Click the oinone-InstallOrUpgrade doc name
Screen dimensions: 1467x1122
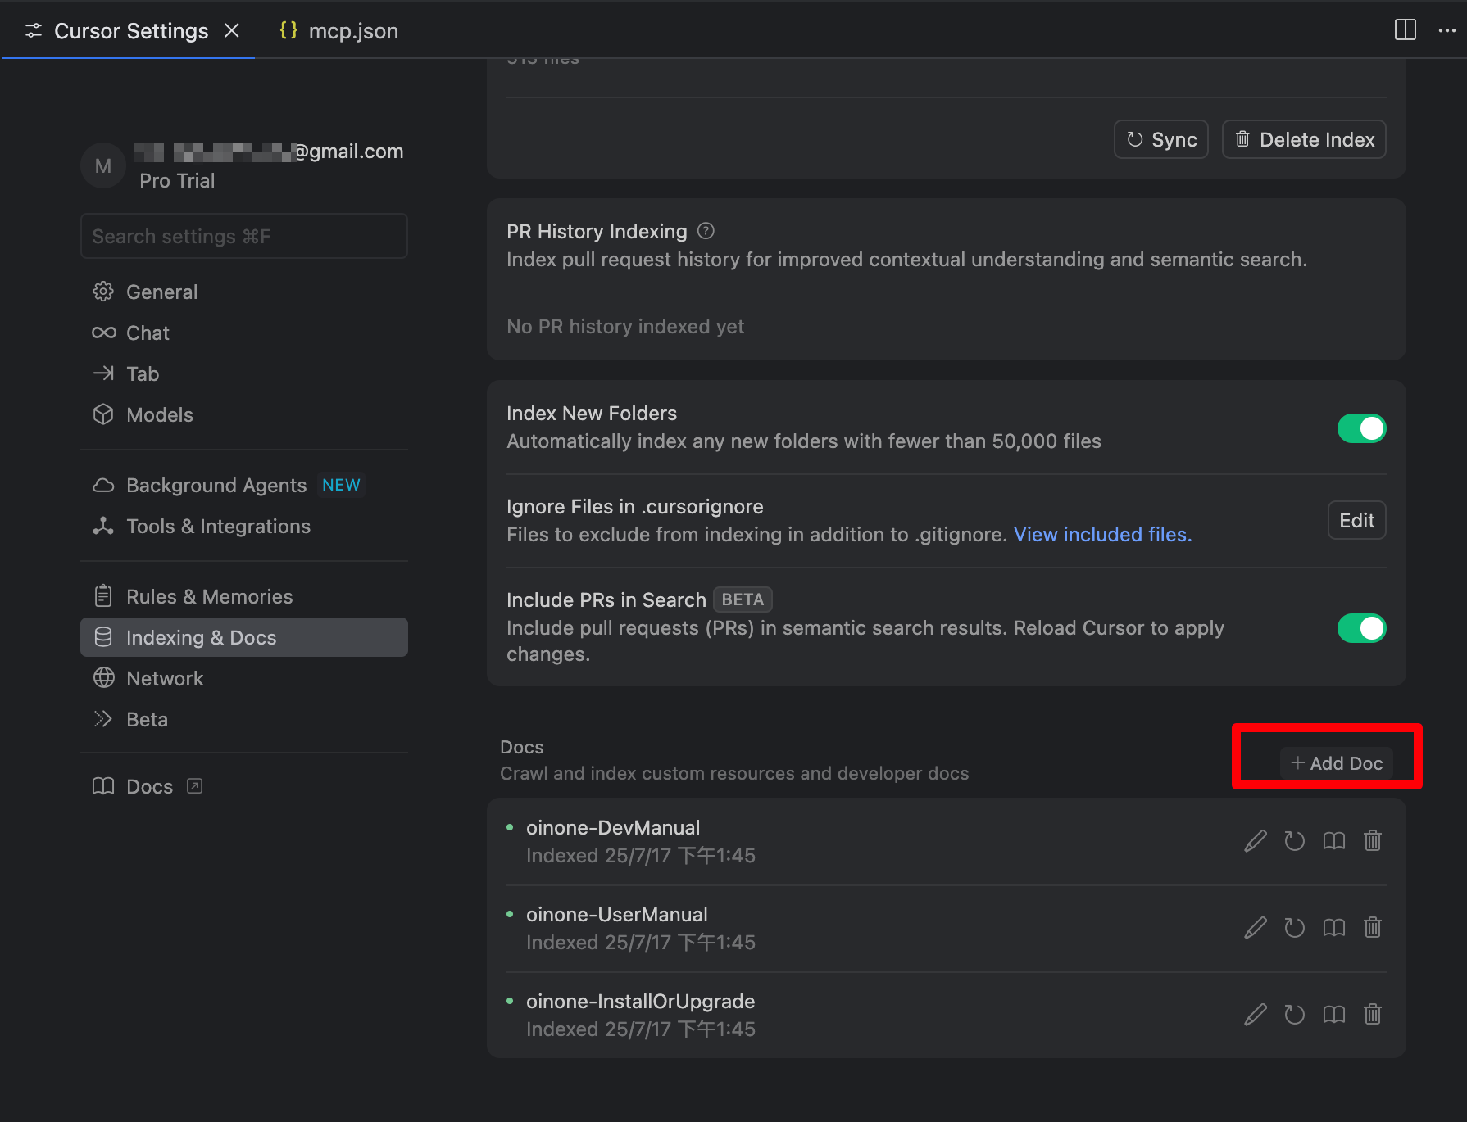click(641, 1002)
